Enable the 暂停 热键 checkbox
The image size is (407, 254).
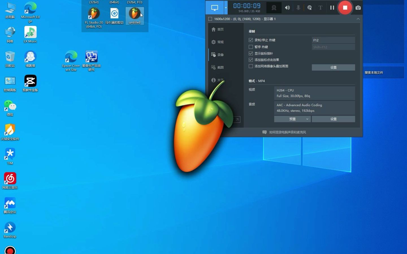coord(251,47)
